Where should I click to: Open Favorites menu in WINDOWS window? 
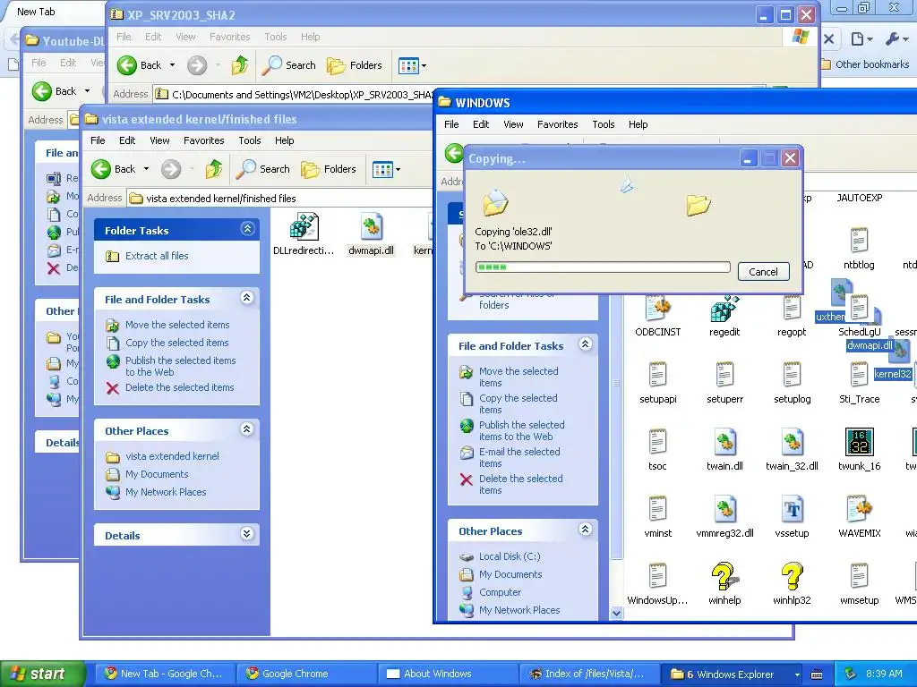tap(557, 124)
